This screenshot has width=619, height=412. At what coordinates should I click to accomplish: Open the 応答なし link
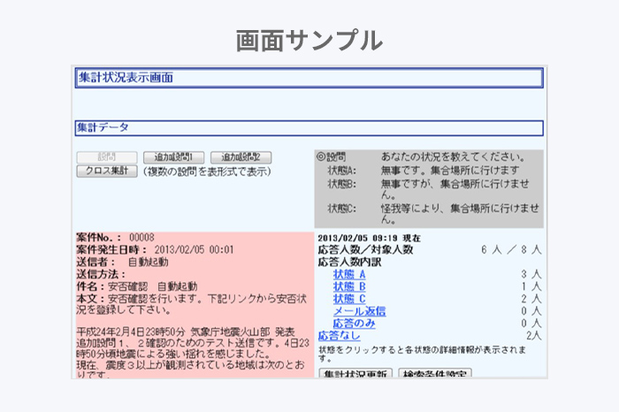pos(339,335)
